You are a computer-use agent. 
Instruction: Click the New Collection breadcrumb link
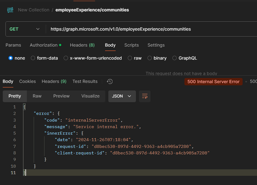pyautogui.click(x=34, y=10)
